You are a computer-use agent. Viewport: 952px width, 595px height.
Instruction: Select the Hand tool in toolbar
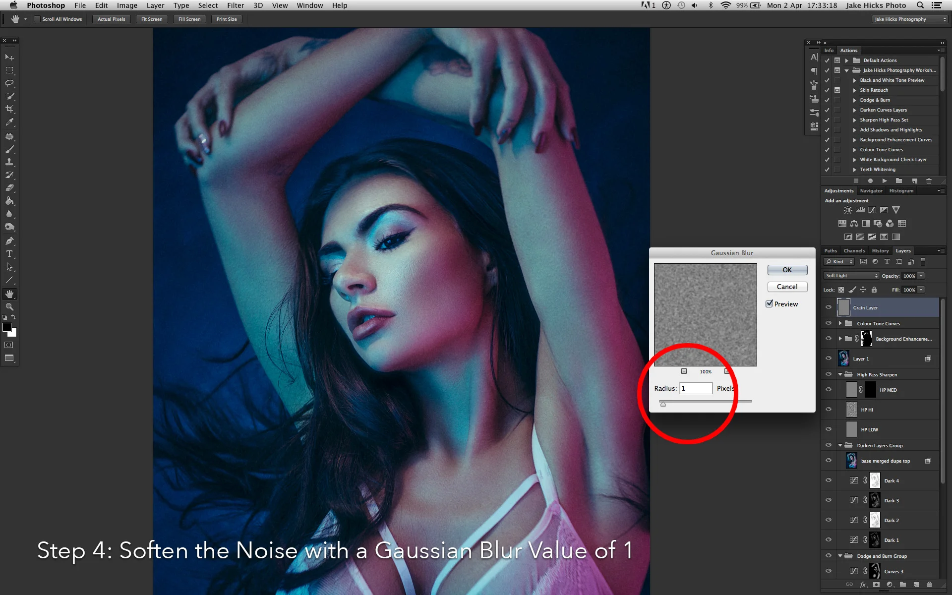tap(9, 294)
